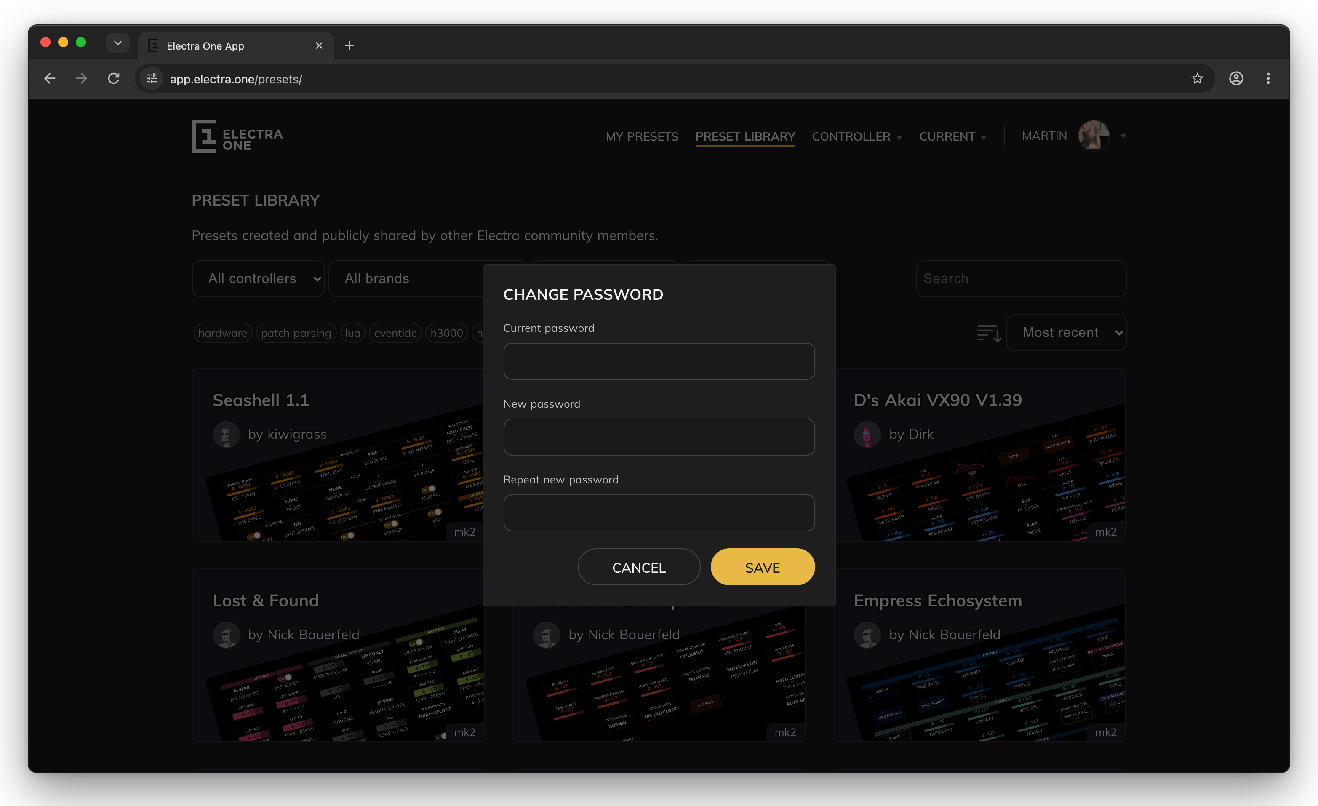
Task: Focus the New password field
Action: point(659,438)
